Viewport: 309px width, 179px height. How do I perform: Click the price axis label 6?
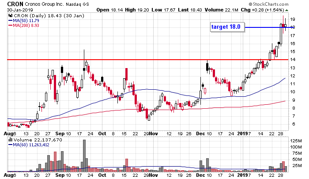point(294,124)
